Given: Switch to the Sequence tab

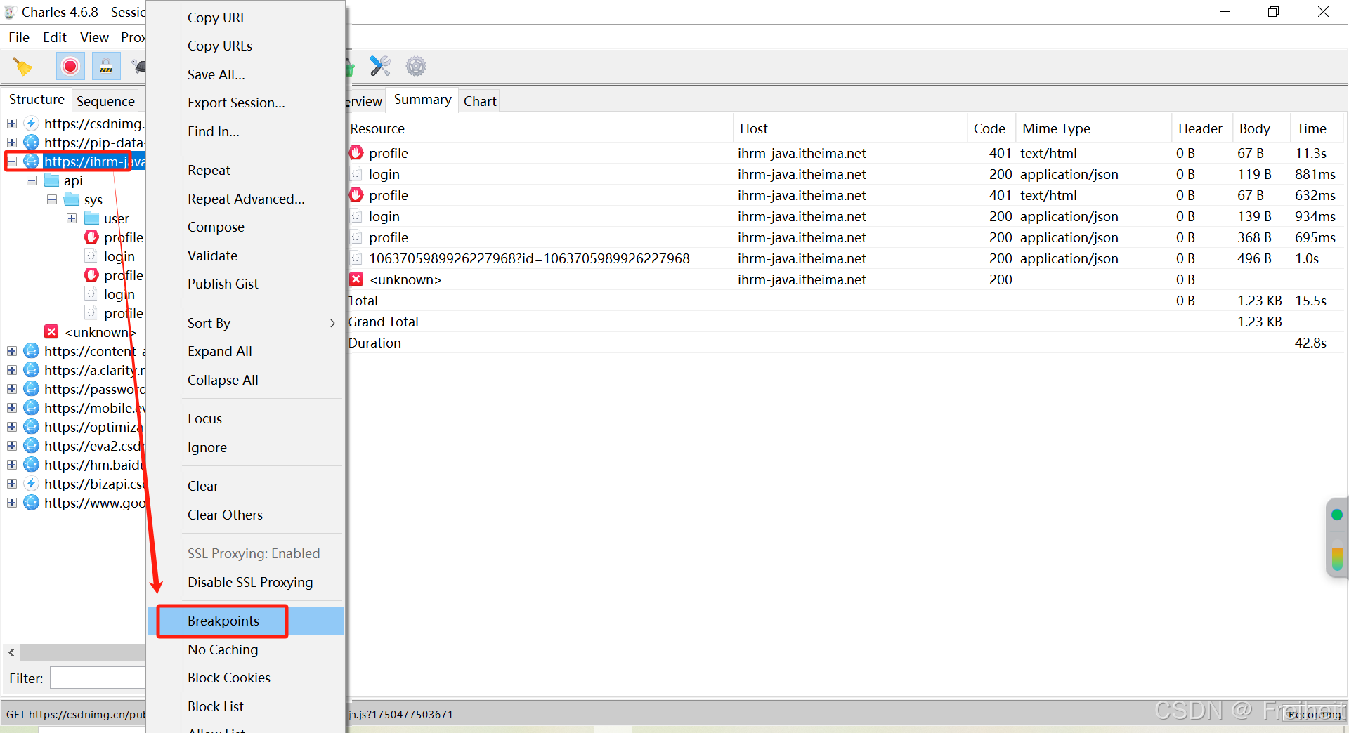Looking at the screenshot, I should pos(105,101).
